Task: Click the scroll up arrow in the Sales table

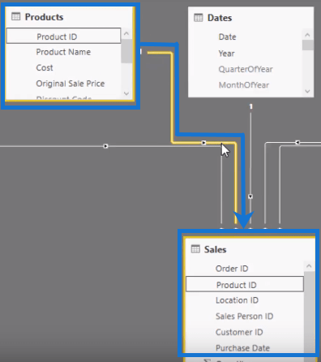Action: (309, 266)
